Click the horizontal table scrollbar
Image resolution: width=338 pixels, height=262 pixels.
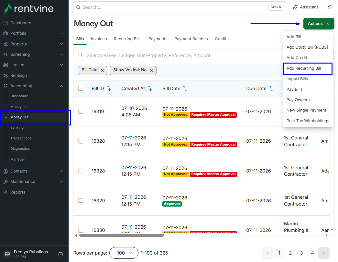click(121, 235)
